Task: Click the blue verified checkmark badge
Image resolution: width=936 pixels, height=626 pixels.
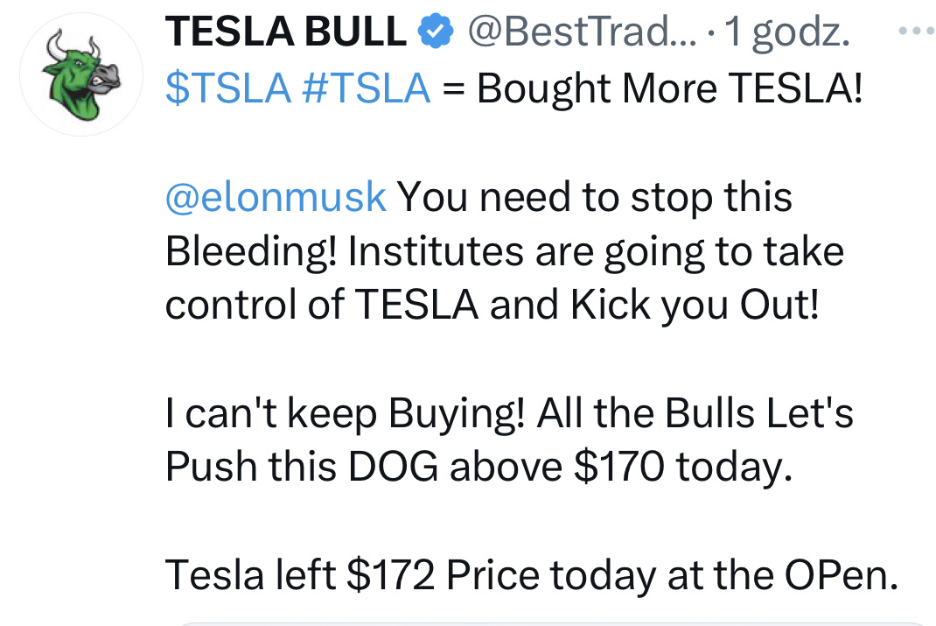Action: pos(434,33)
